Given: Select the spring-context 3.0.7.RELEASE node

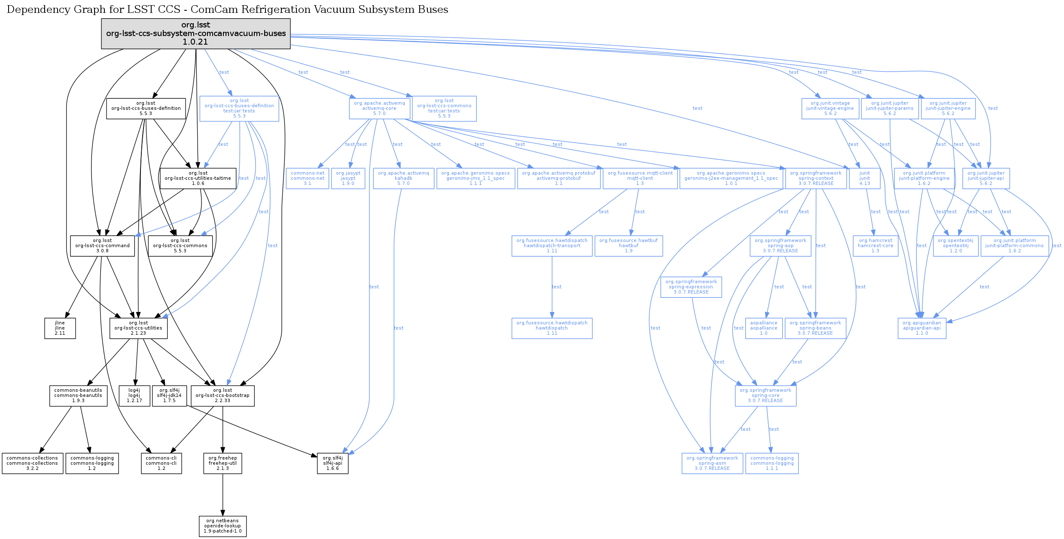Looking at the screenshot, I should (x=816, y=179).
